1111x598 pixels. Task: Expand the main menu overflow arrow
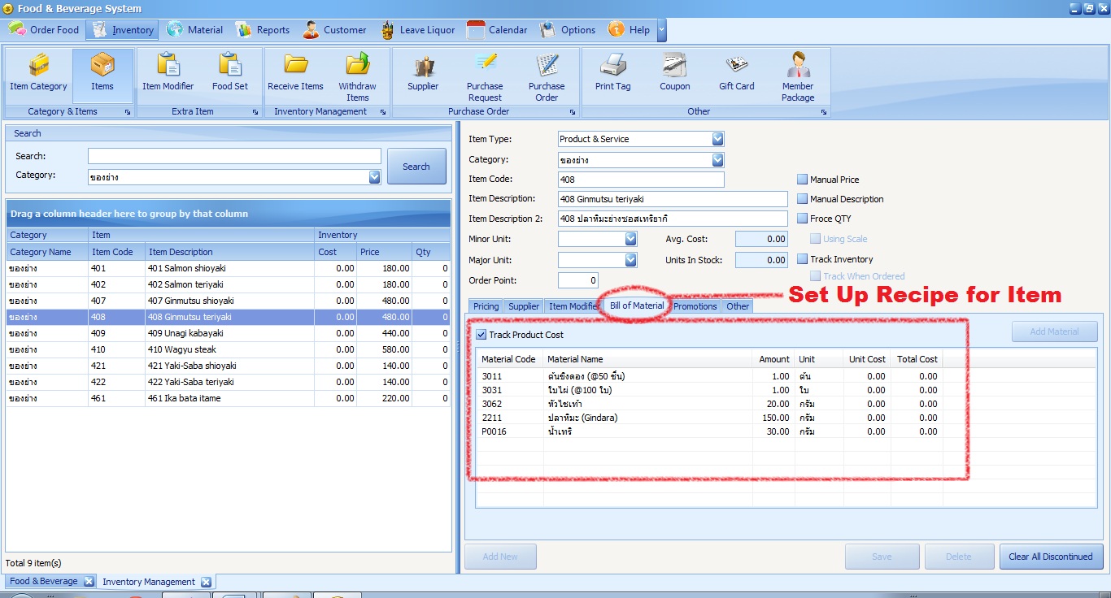tap(661, 30)
